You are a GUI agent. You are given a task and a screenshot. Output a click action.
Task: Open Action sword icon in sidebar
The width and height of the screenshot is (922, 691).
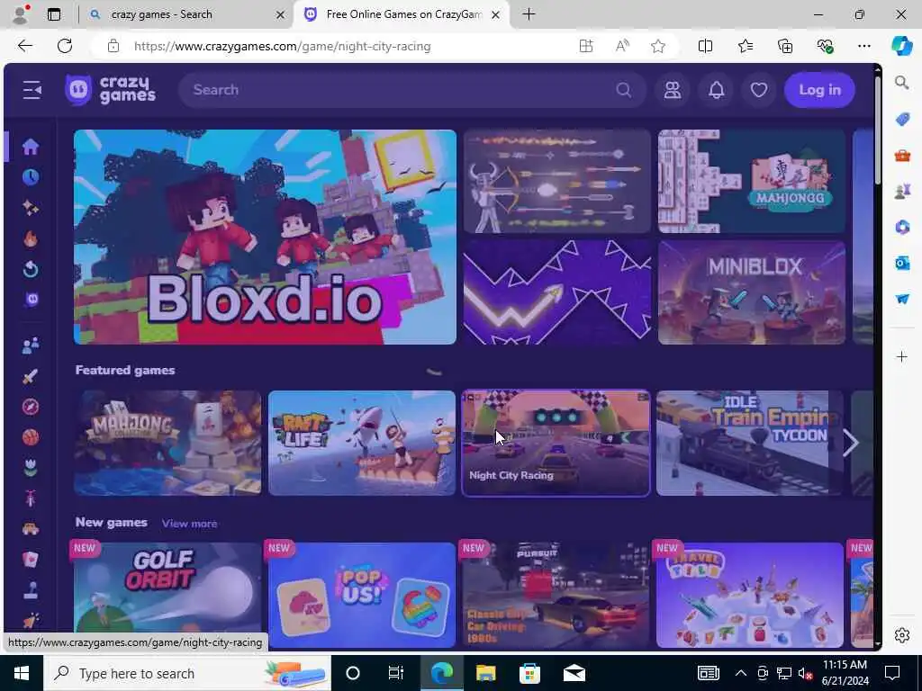pos(31,376)
